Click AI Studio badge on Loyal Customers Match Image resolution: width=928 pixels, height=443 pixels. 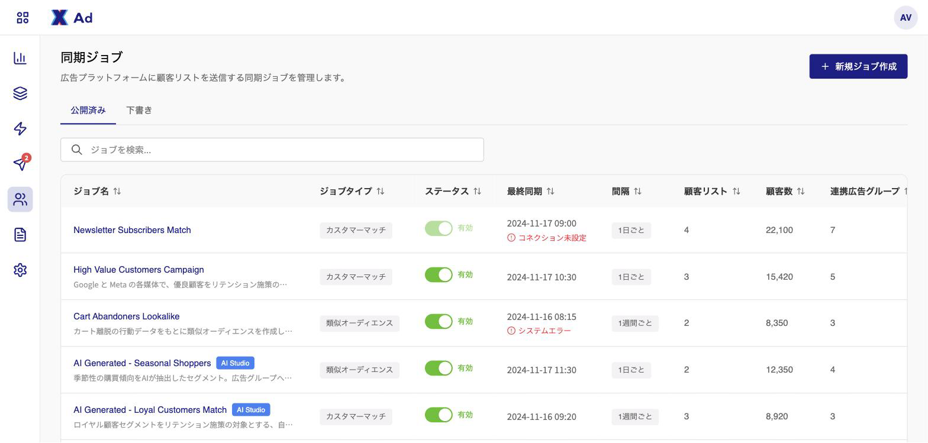(x=251, y=410)
